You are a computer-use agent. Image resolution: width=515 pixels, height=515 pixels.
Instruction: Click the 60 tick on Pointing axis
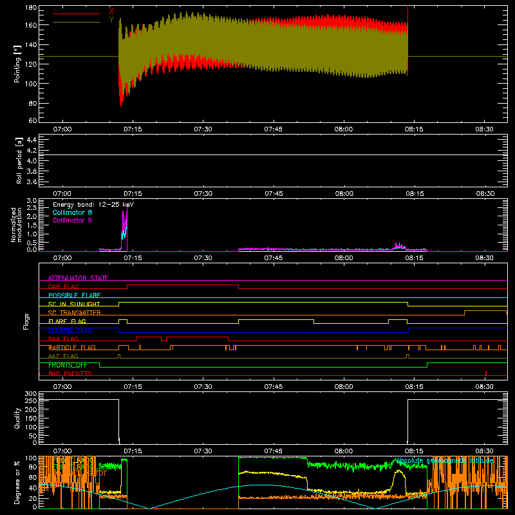[33, 120]
